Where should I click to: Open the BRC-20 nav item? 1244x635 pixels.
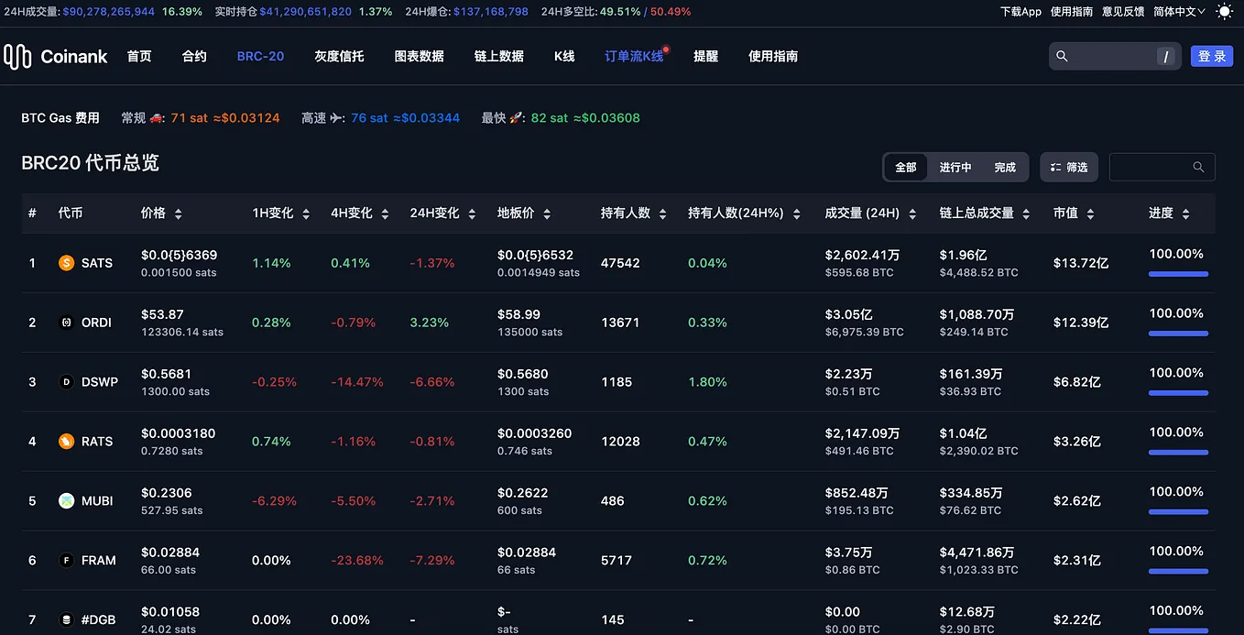(260, 57)
